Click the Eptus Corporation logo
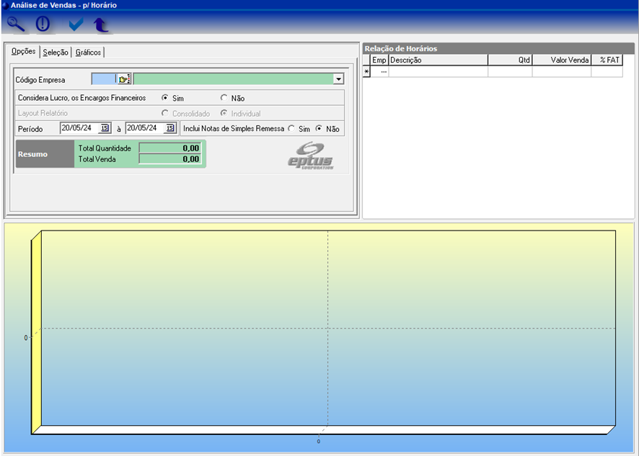639x456 pixels. click(311, 156)
